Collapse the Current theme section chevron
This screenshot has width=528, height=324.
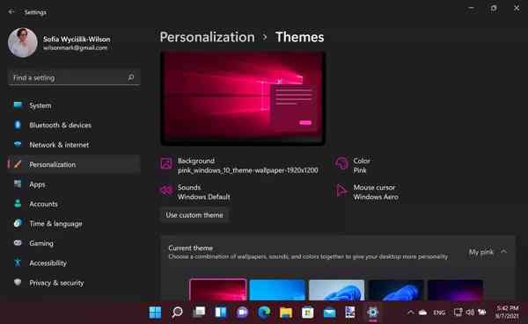[503, 251]
